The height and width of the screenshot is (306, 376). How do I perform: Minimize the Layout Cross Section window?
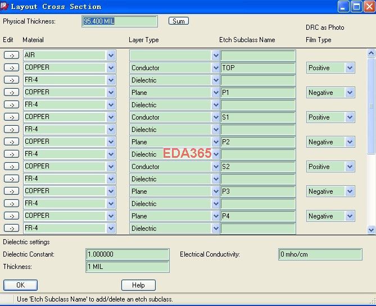343,7
